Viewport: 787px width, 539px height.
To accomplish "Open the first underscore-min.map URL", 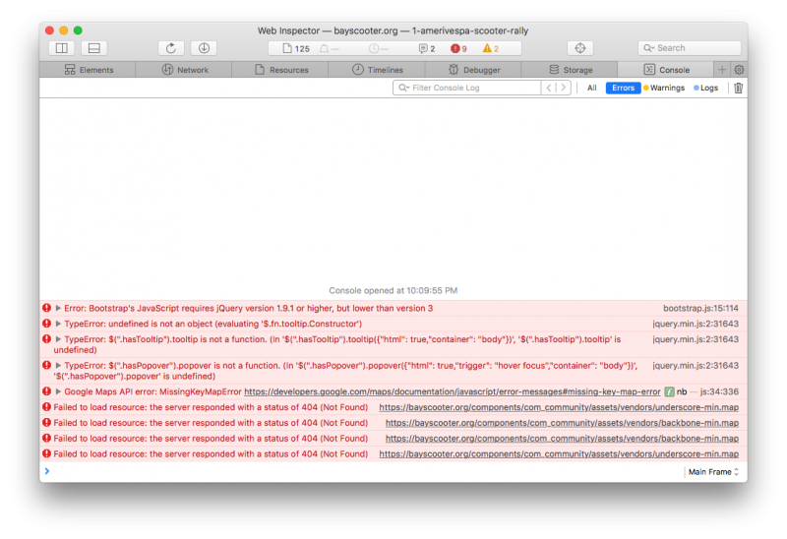I will [x=559, y=407].
